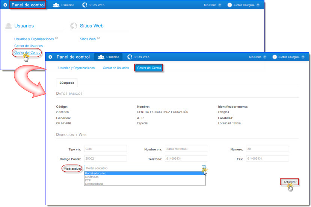The height and width of the screenshot is (207, 311).
Task: Click the back arrow icon in background panel
Action: tap(5, 5)
